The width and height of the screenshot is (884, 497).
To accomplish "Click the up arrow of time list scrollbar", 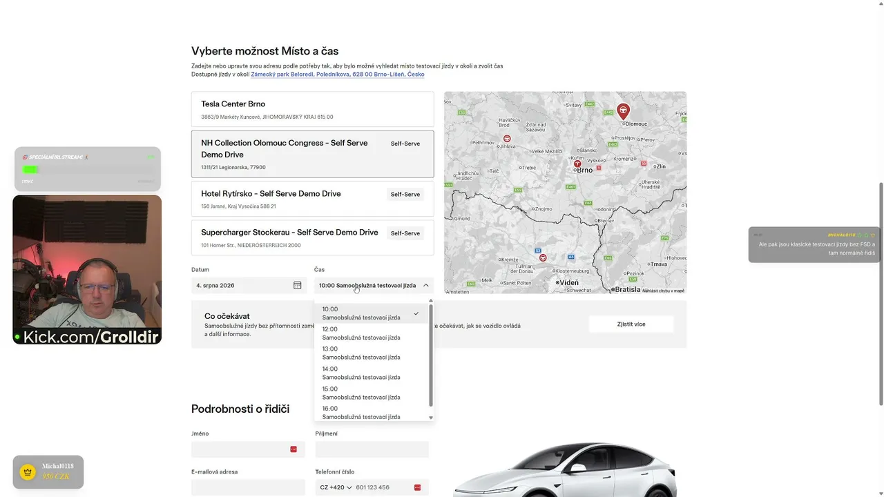I will coord(431,301).
